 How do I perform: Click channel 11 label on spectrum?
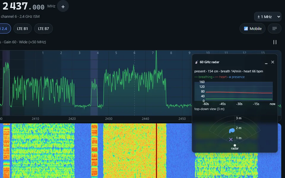click(226, 53)
